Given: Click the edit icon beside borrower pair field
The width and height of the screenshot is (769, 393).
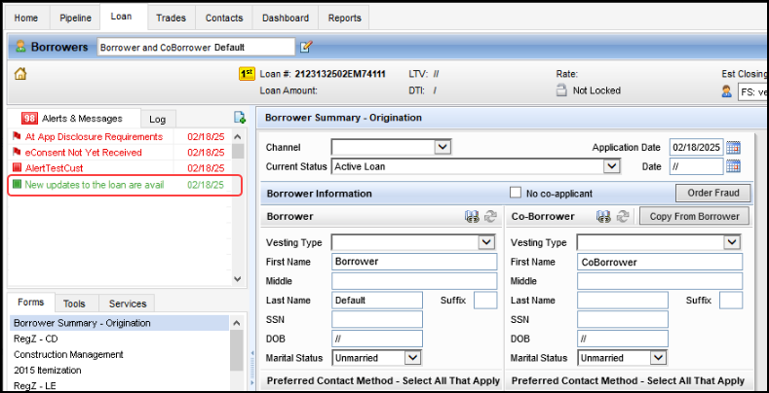Looking at the screenshot, I should (x=306, y=47).
